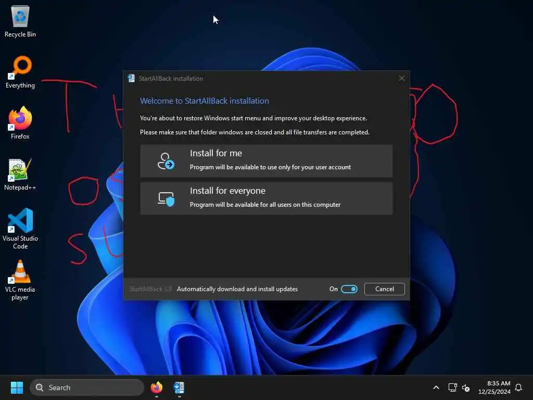Image resolution: width=533 pixels, height=400 pixels.
Task: Choose Install for me option
Action: [266, 161]
